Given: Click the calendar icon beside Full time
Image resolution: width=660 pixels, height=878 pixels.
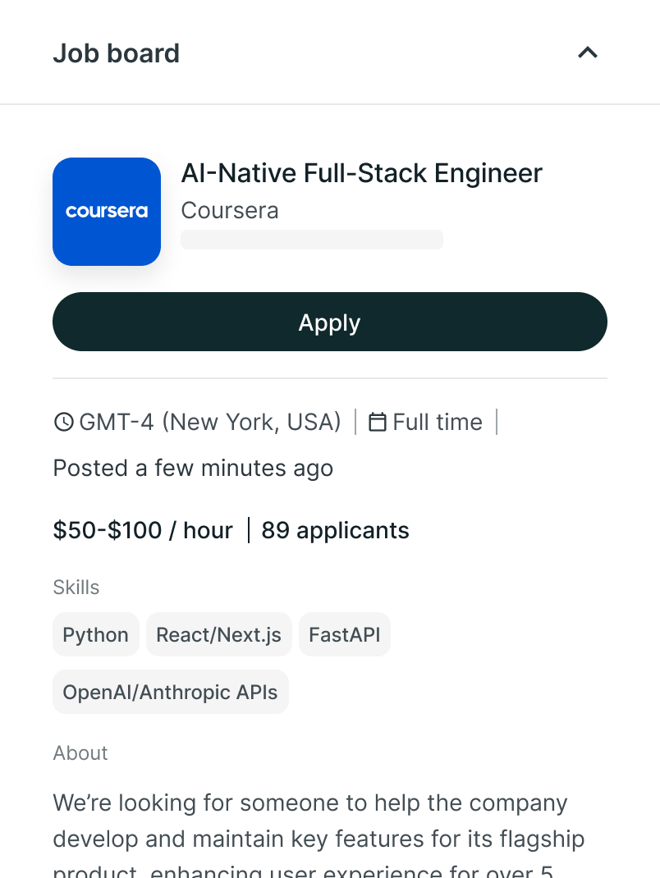Looking at the screenshot, I should (x=377, y=423).
